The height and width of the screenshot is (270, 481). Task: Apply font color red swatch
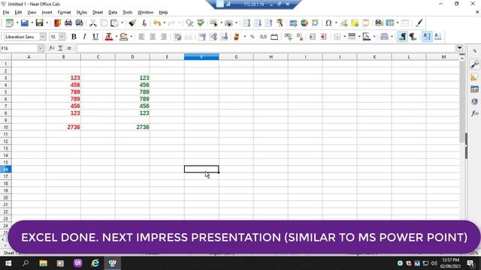(x=109, y=37)
